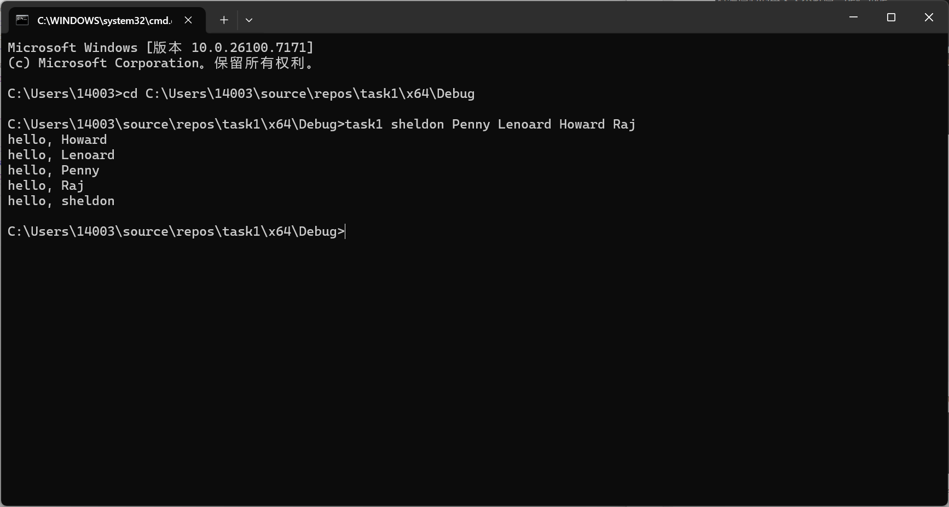Close the terminal window

click(x=929, y=18)
